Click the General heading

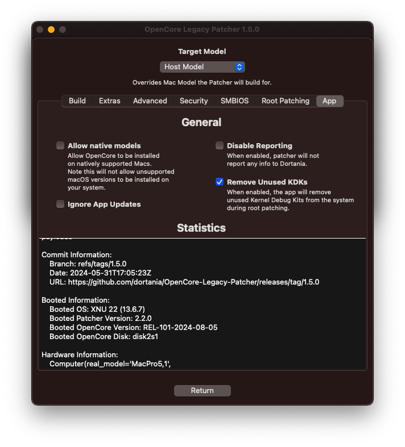201,122
